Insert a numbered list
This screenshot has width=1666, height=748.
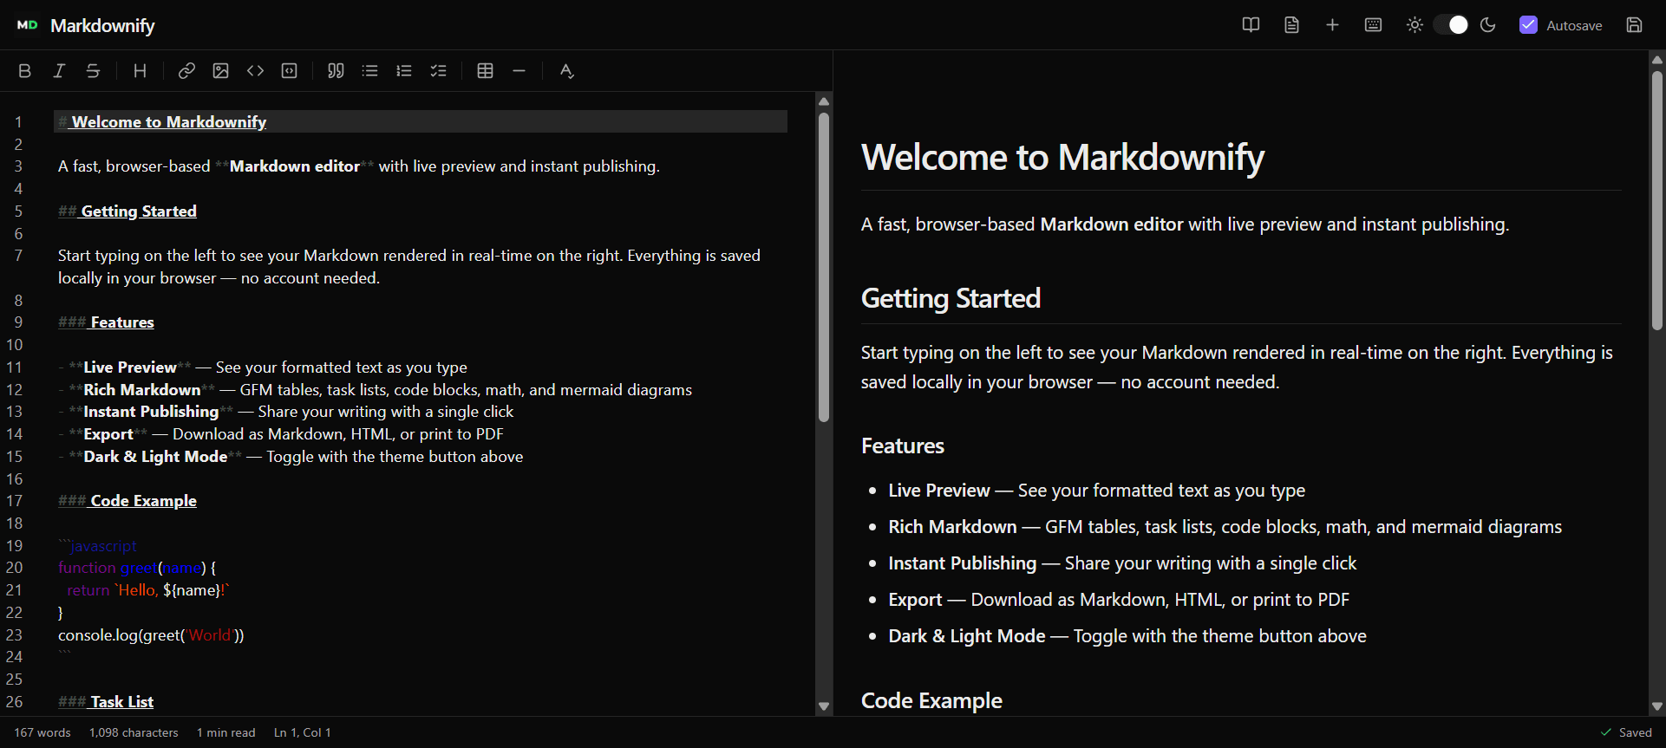[x=404, y=71]
